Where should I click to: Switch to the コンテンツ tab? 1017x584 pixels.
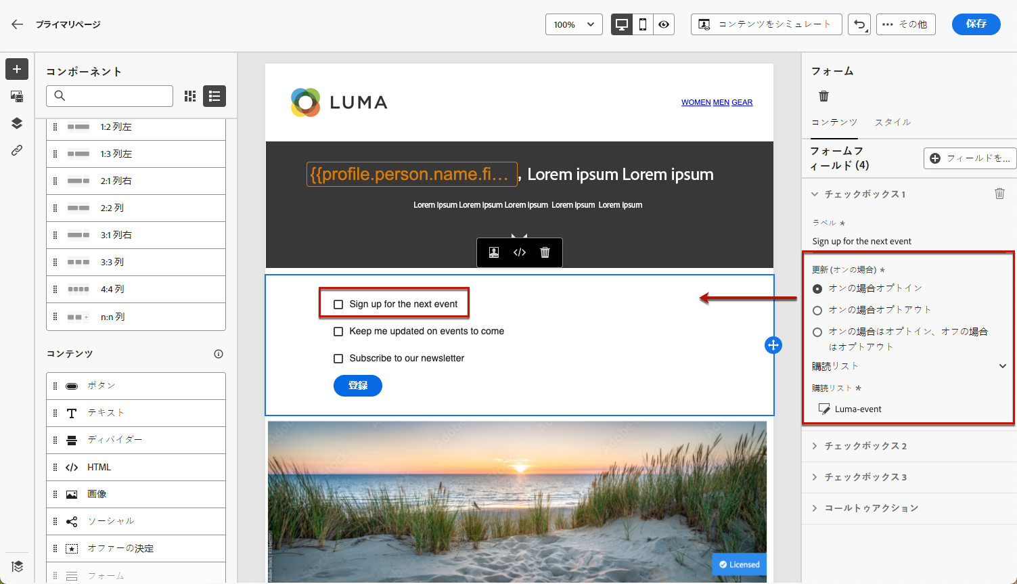point(834,122)
